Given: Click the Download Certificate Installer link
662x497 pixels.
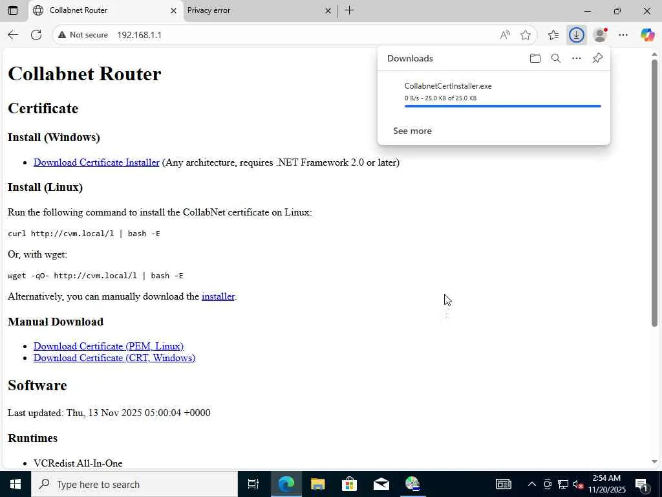Looking at the screenshot, I should [96, 162].
